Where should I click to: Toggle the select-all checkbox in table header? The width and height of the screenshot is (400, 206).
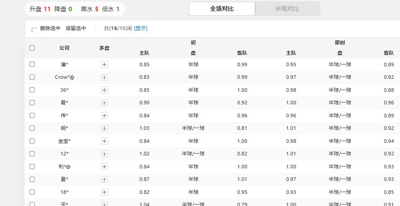32,48
